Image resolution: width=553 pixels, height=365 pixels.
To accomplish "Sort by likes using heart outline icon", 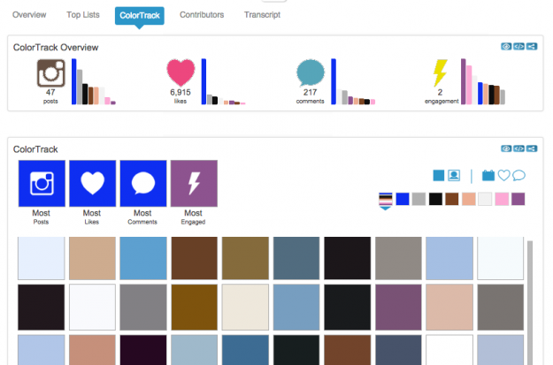I will [503, 175].
